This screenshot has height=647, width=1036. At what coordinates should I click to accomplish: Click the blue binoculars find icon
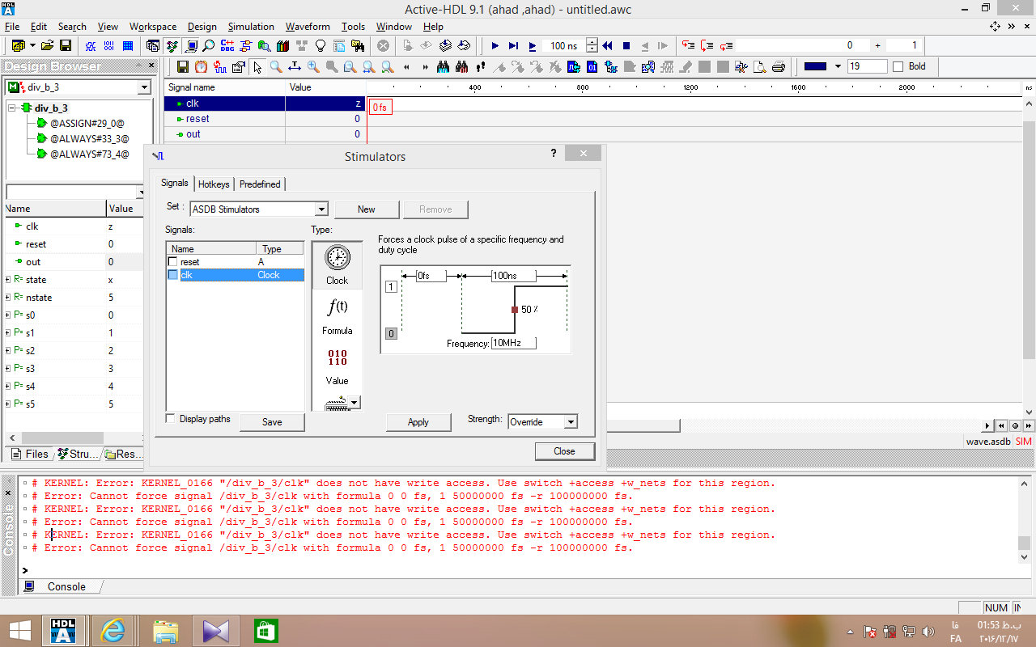tap(444, 67)
